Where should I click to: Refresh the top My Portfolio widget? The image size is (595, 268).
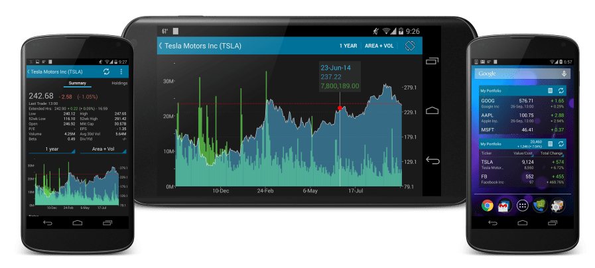561,91
